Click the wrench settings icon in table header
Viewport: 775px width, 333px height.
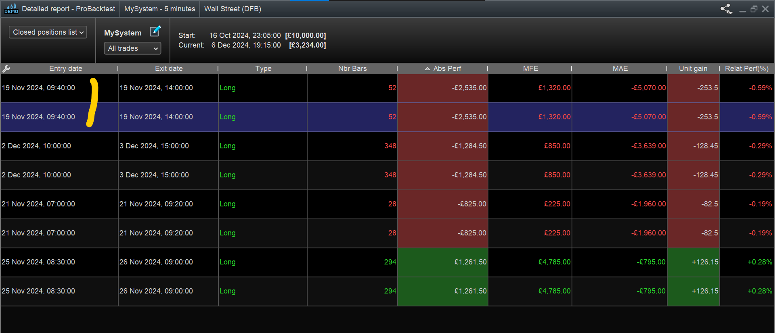point(6,69)
